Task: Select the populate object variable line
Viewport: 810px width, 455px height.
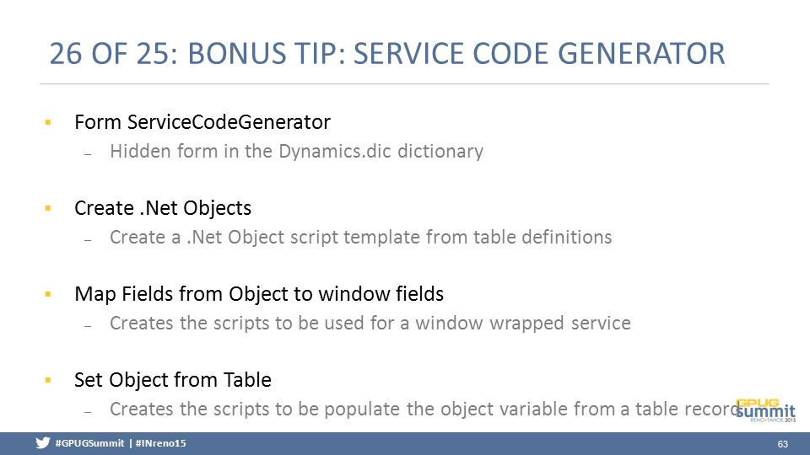Action: (x=425, y=409)
